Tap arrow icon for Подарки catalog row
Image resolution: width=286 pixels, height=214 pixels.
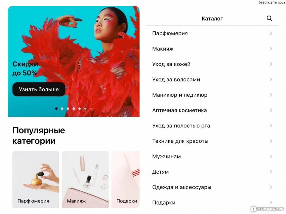point(271,202)
